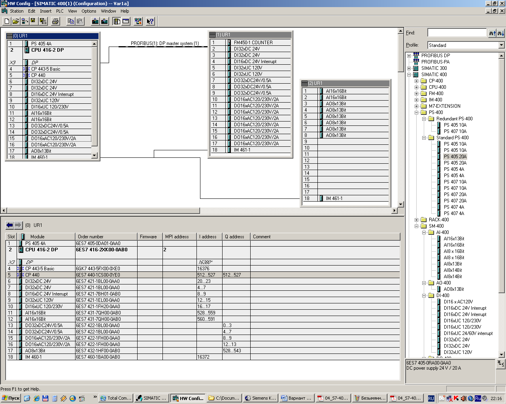Image resolution: width=506 pixels, height=404 pixels.
Task: Click the grayed Paste toolbar icon
Action: coord(80,21)
